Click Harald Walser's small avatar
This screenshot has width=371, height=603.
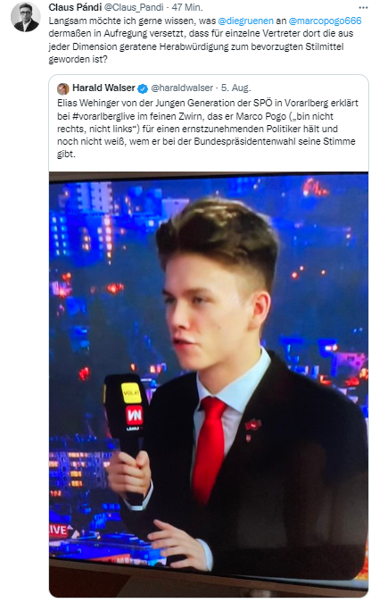(x=63, y=88)
